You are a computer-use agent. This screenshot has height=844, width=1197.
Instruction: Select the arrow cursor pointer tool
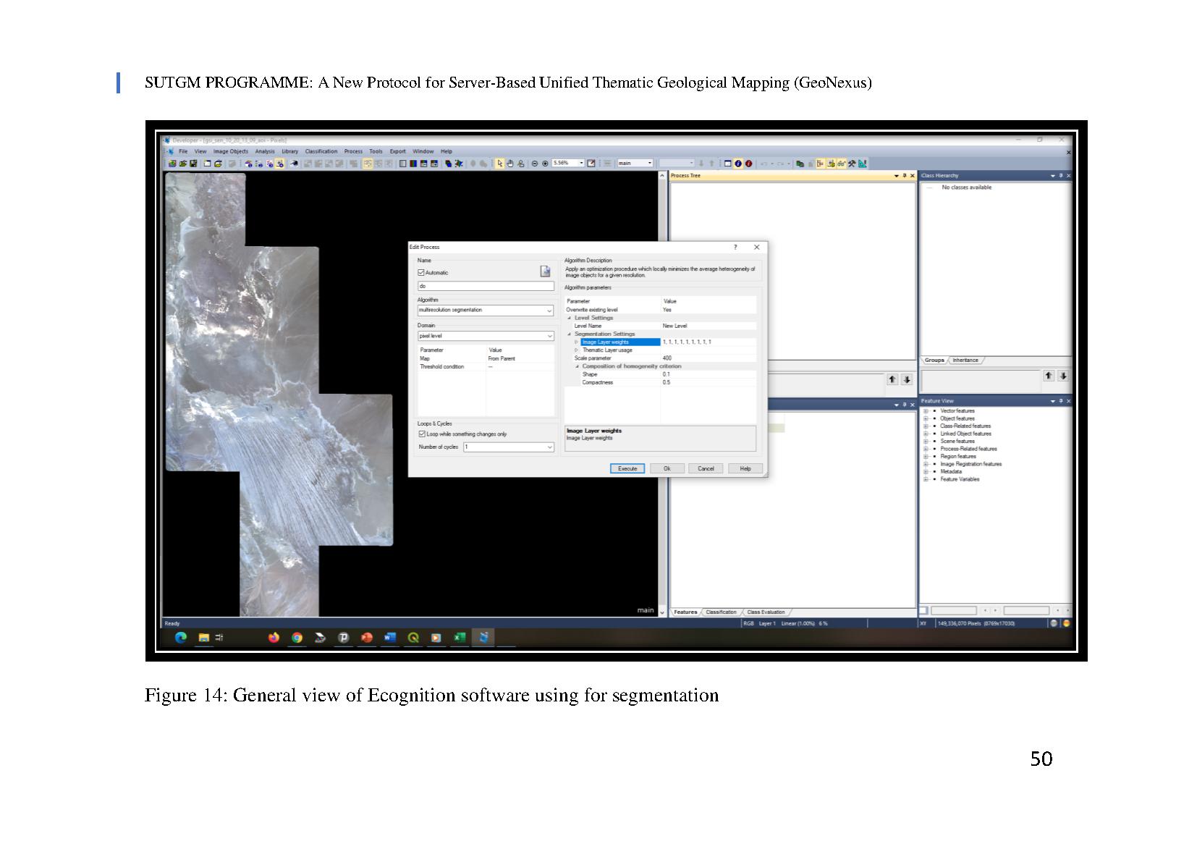(499, 164)
